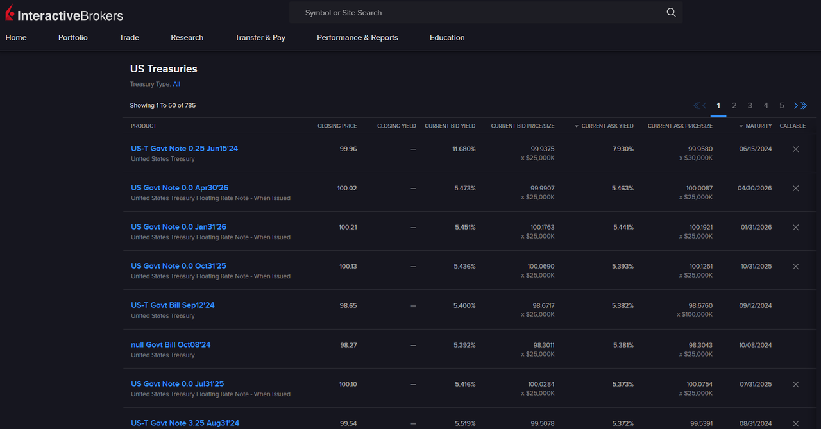Go to previous page arrow icon
The width and height of the screenshot is (821, 429).
click(704, 106)
